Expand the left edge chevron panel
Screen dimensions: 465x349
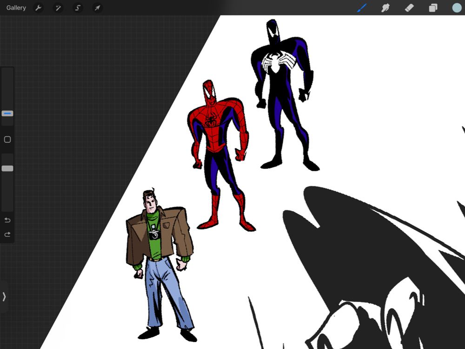4,296
